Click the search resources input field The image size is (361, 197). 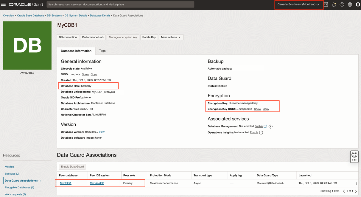click(120, 4)
